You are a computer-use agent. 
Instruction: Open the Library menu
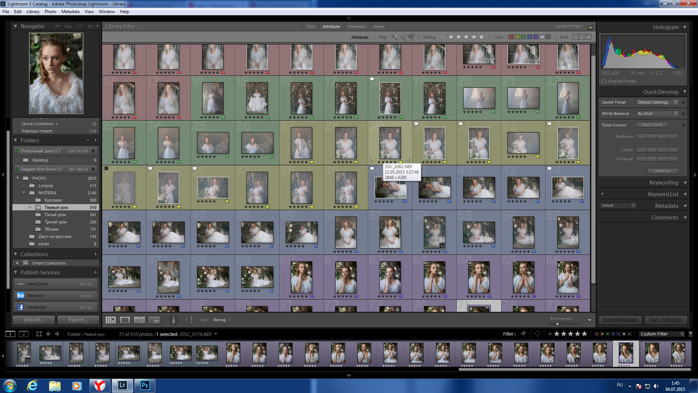tap(33, 12)
